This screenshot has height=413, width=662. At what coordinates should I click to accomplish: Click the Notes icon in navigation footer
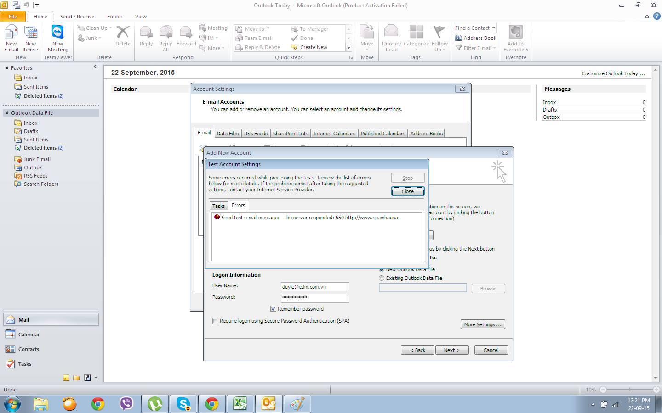coord(66,378)
